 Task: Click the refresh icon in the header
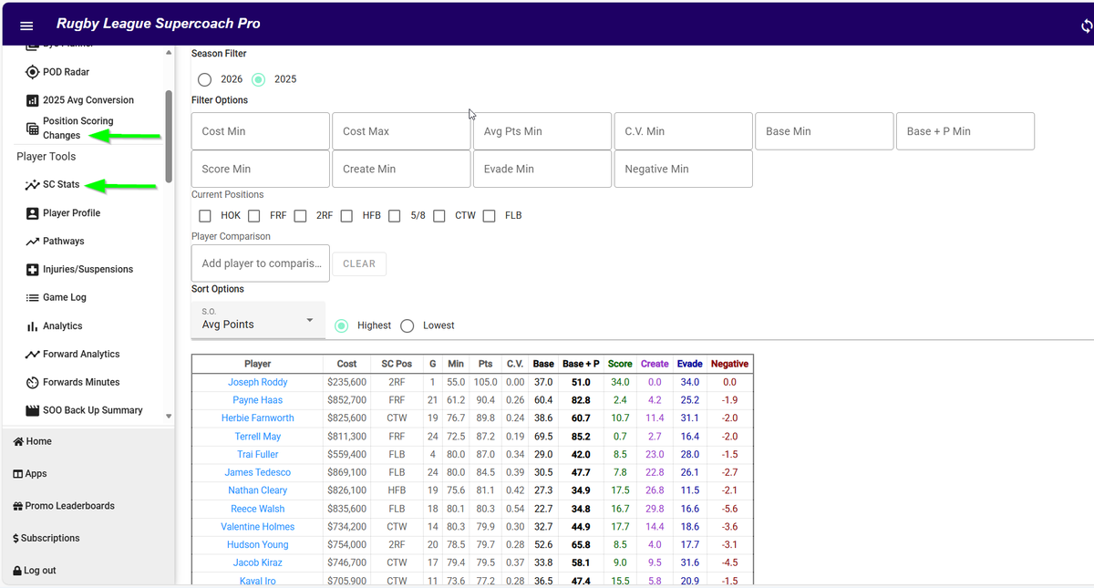1087,26
